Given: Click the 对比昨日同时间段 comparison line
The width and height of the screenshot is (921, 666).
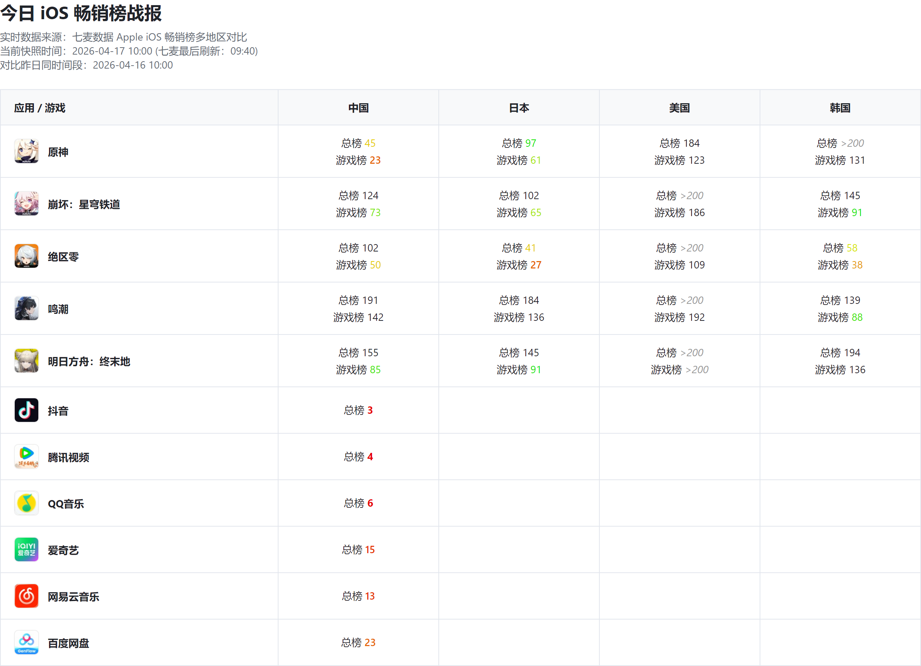Looking at the screenshot, I should 87,65.
